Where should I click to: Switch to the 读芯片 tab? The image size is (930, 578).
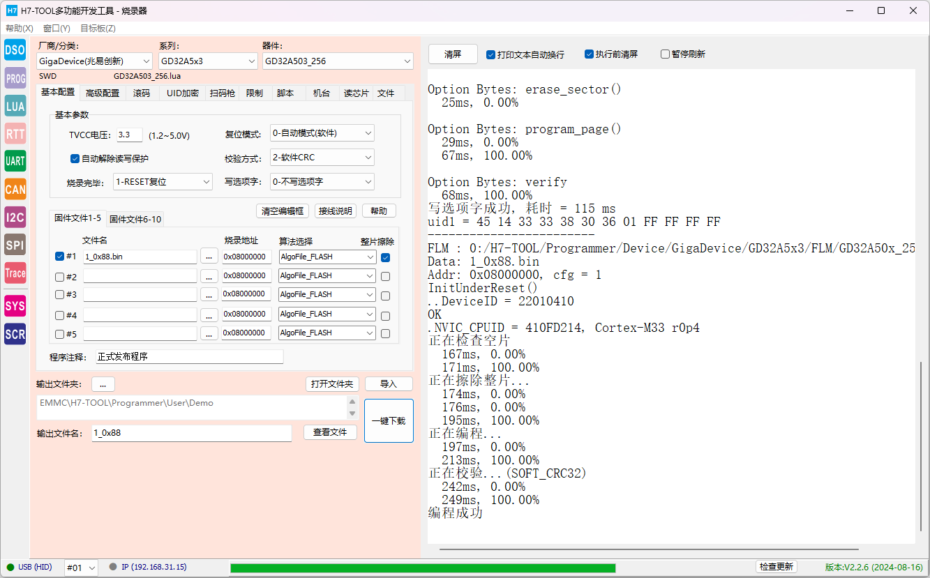(x=356, y=93)
